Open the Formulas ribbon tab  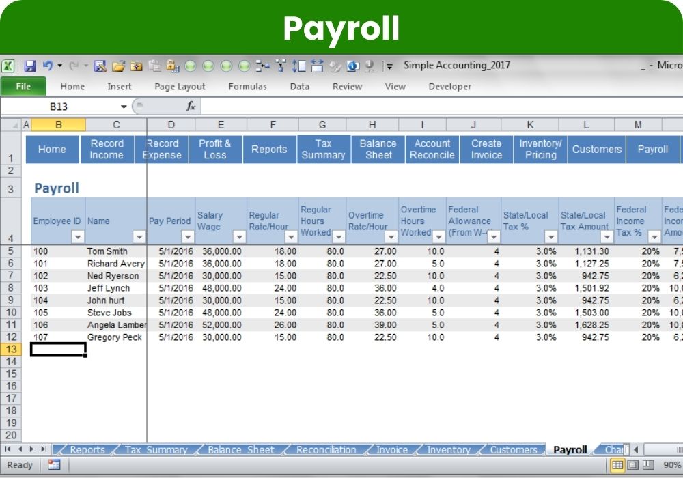247,87
